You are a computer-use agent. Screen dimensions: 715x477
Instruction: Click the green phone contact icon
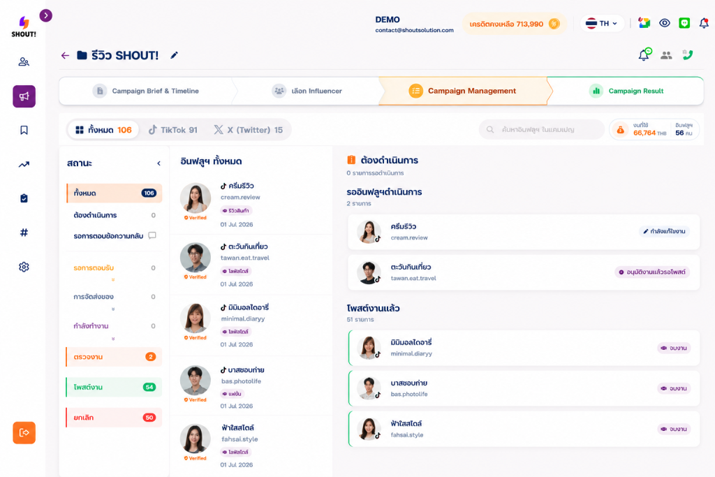pyautogui.click(x=688, y=54)
